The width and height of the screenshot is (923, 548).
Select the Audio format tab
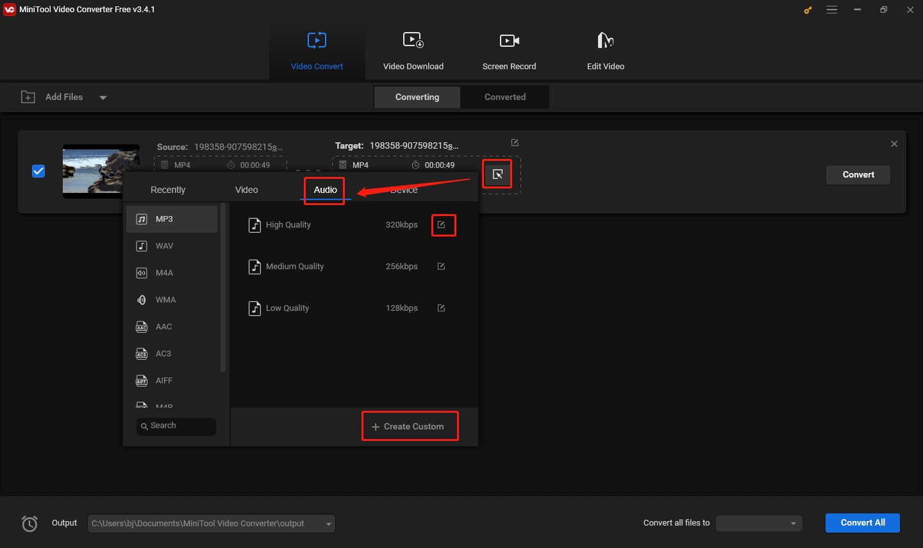point(325,190)
